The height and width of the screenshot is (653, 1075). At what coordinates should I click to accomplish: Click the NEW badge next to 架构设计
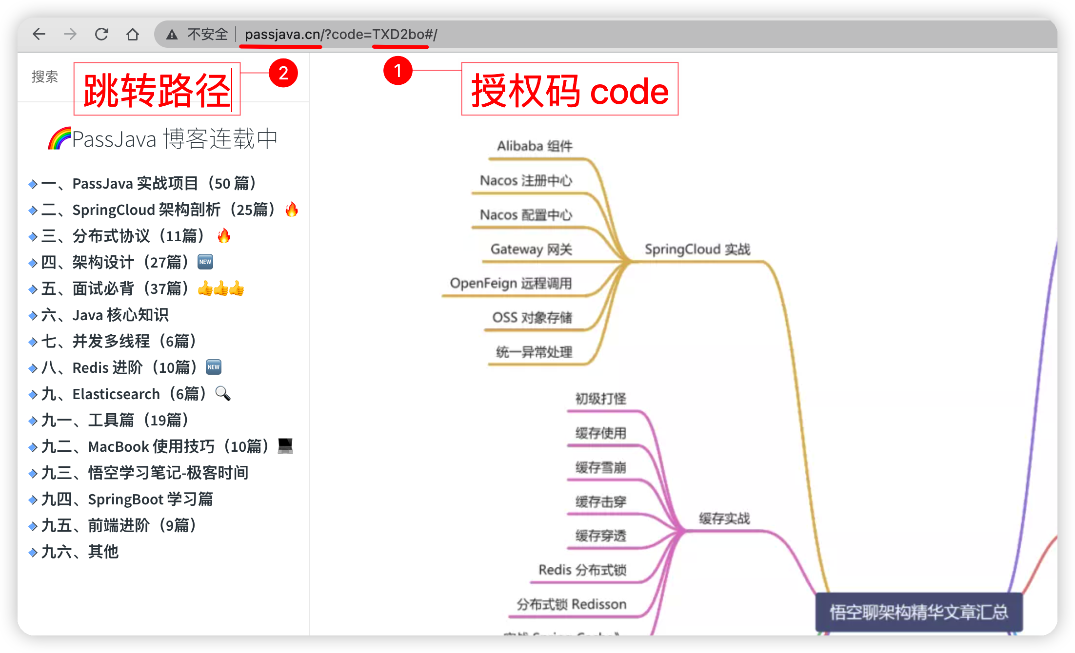click(x=205, y=262)
